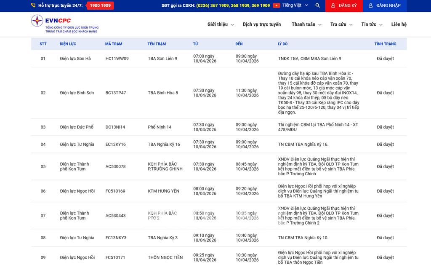Go to Dịch vụ trực tuyến page
The image size is (431, 265).
[261, 24]
